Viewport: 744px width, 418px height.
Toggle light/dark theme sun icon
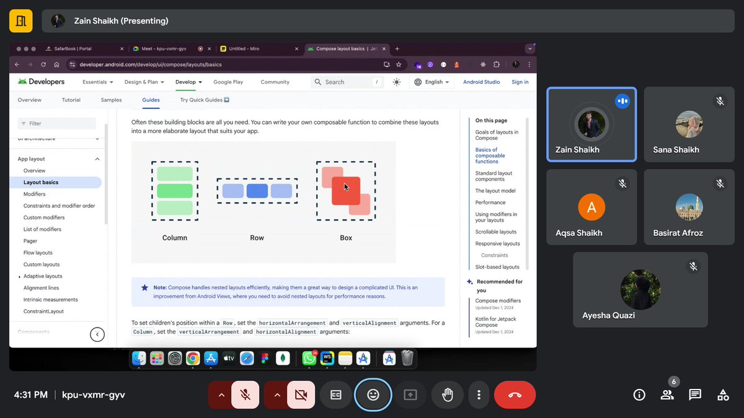point(397,82)
